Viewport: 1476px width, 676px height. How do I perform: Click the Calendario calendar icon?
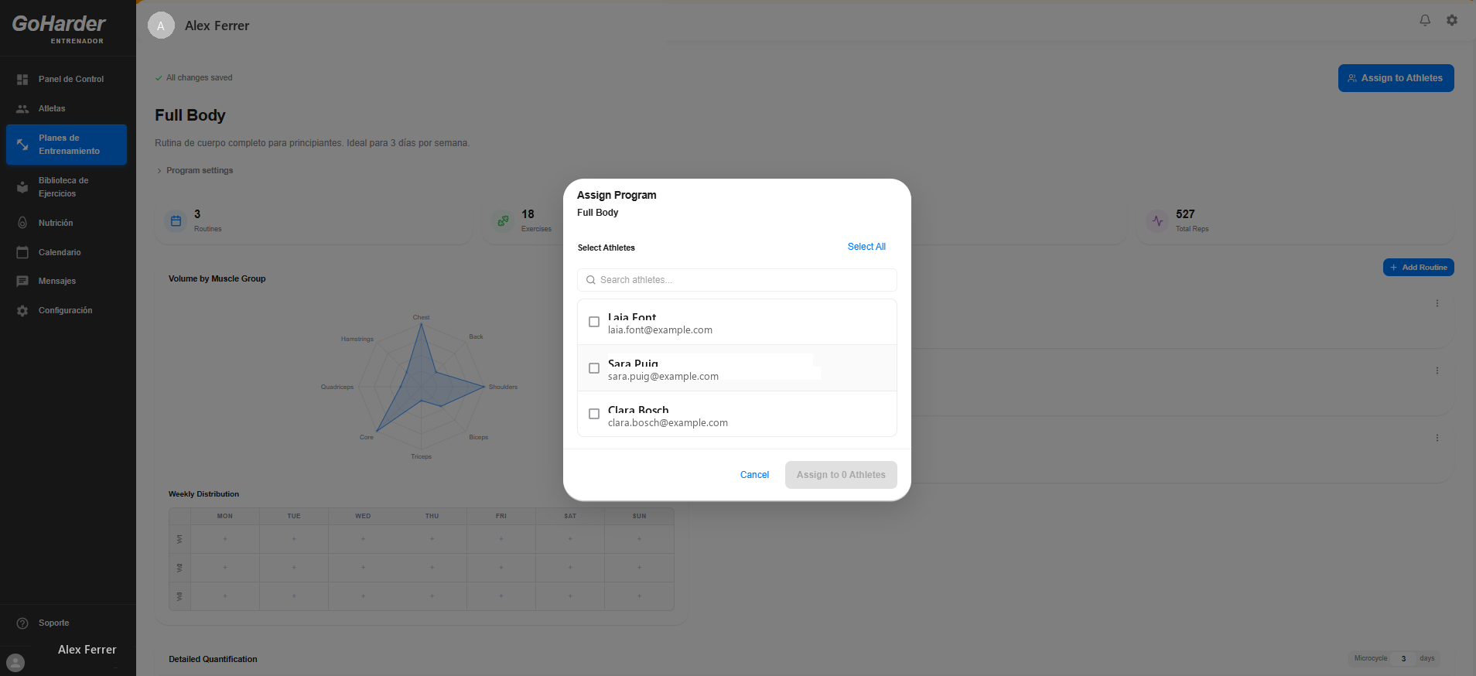[22, 252]
